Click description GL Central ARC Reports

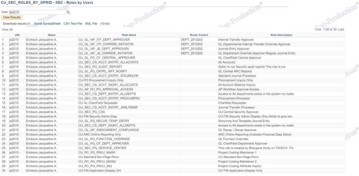coord(235,71)
